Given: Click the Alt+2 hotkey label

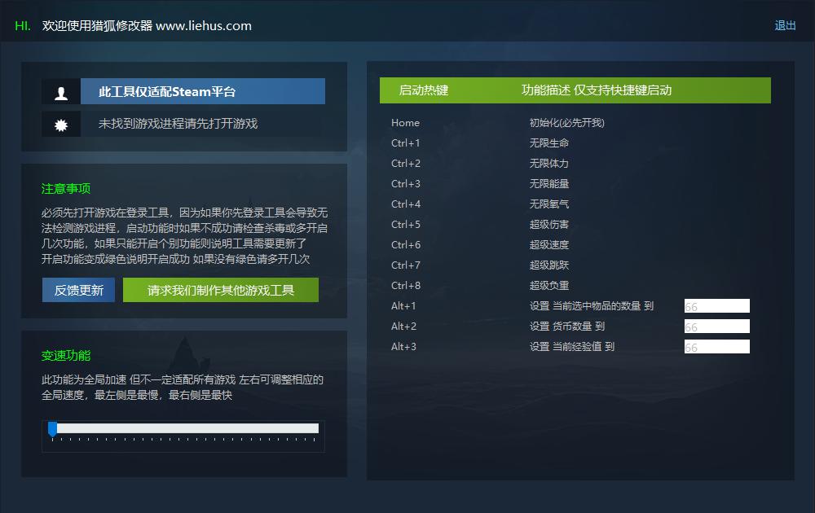Looking at the screenshot, I should [x=404, y=326].
